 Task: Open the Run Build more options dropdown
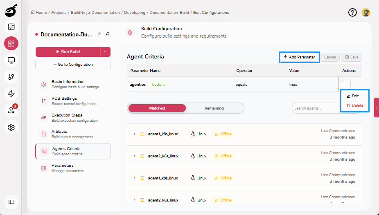[x=106, y=52]
